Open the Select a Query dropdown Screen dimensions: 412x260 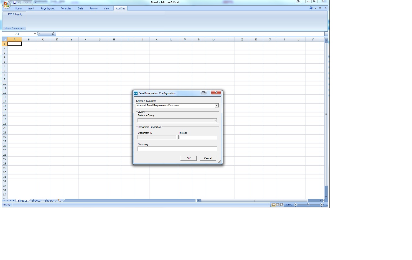pos(215,120)
